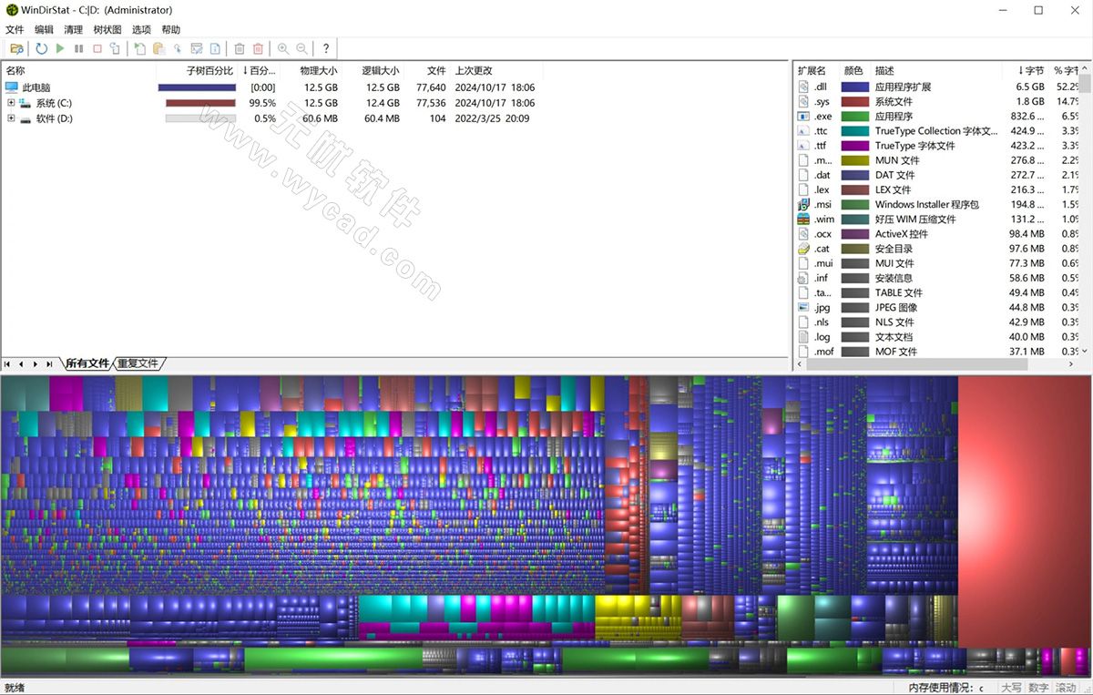The height and width of the screenshot is (695, 1093).
Task: Resume the scan with the green play icon
Action: click(60, 48)
